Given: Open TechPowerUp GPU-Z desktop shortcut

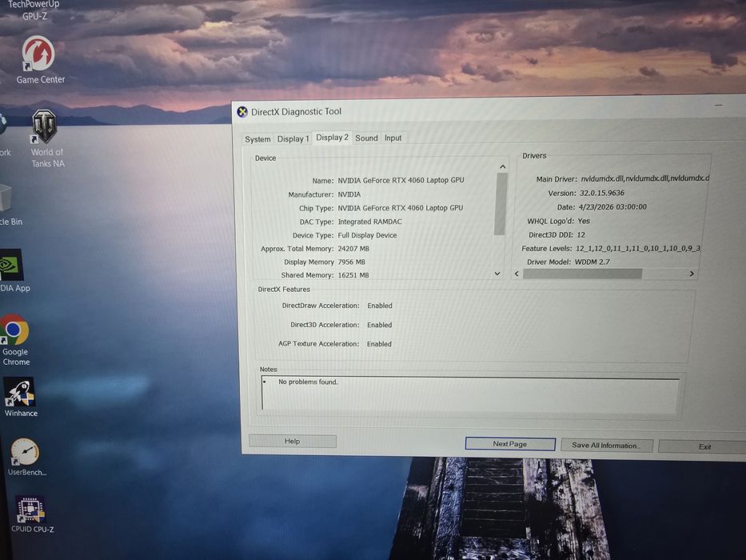Looking at the screenshot, I should point(34,10).
